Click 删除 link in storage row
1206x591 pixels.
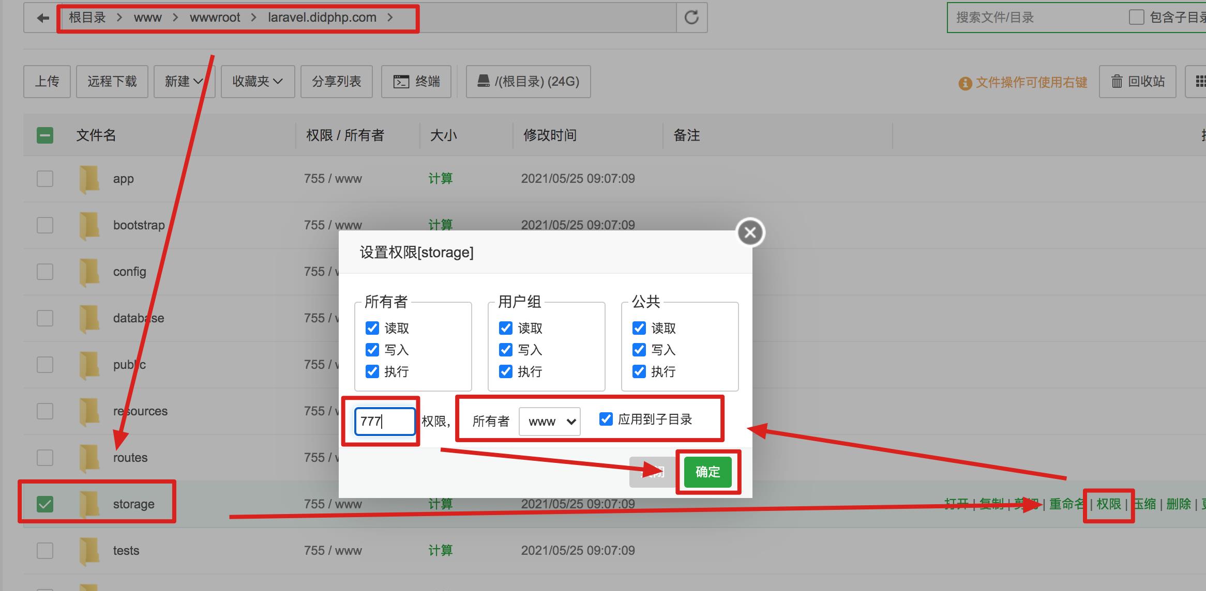[1179, 504]
